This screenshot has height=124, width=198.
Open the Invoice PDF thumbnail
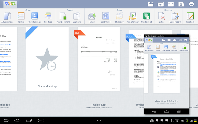[x=99, y=59]
